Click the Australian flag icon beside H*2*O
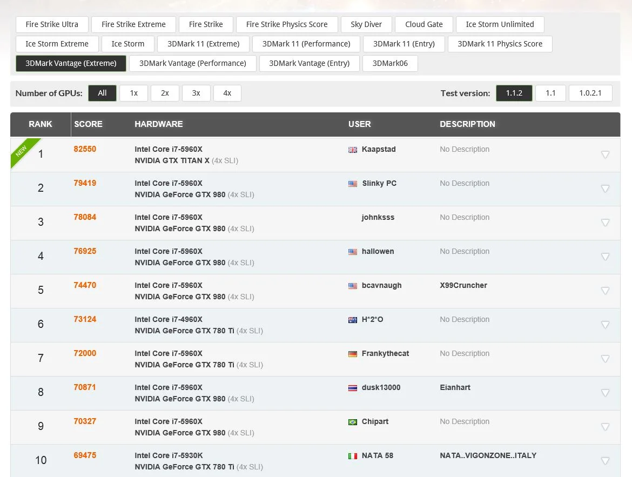Screen dimensions: 632x477 pyautogui.click(x=353, y=320)
